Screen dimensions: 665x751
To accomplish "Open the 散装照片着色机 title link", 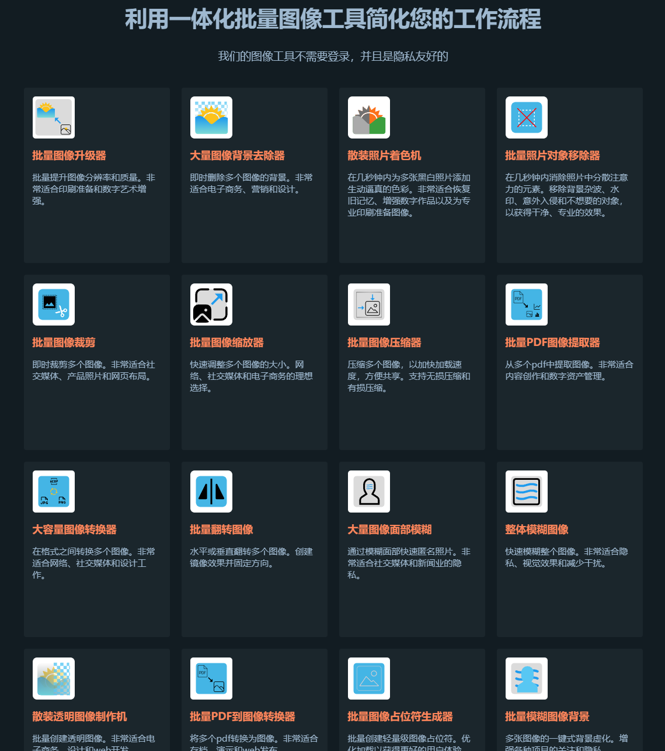I will click(385, 155).
